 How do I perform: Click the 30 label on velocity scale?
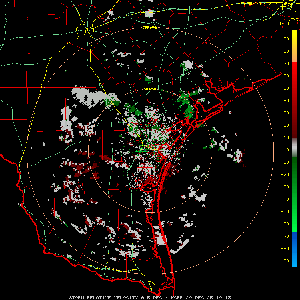[286, 113]
